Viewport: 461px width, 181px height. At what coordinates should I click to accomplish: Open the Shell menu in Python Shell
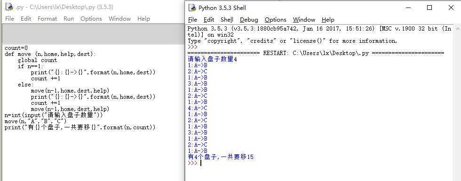coord(227,20)
